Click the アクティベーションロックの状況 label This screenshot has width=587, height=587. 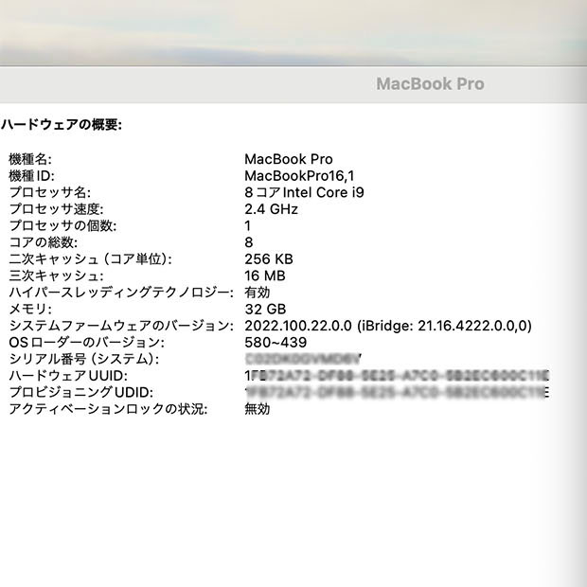[x=108, y=409]
